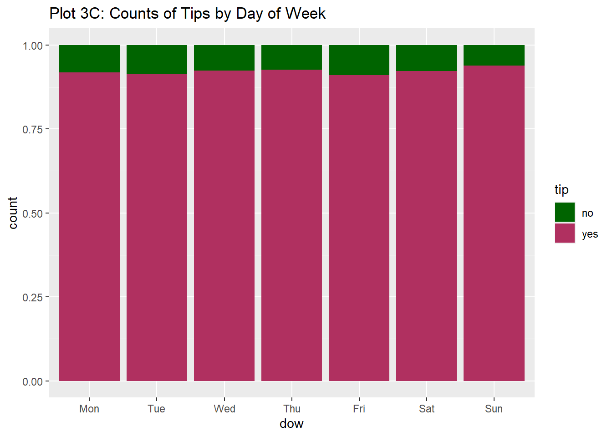The image size is (612, 437).
Task: Select the magenta segment of Tuesday's bar
Action: click(x=157, y=228)
